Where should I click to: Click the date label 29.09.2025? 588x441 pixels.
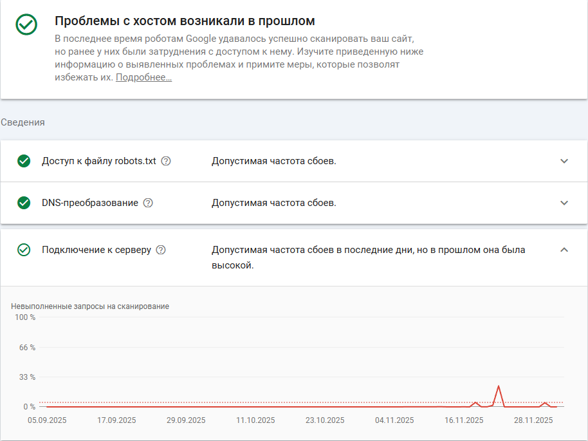pyautogui.click(x=186, y=420)
